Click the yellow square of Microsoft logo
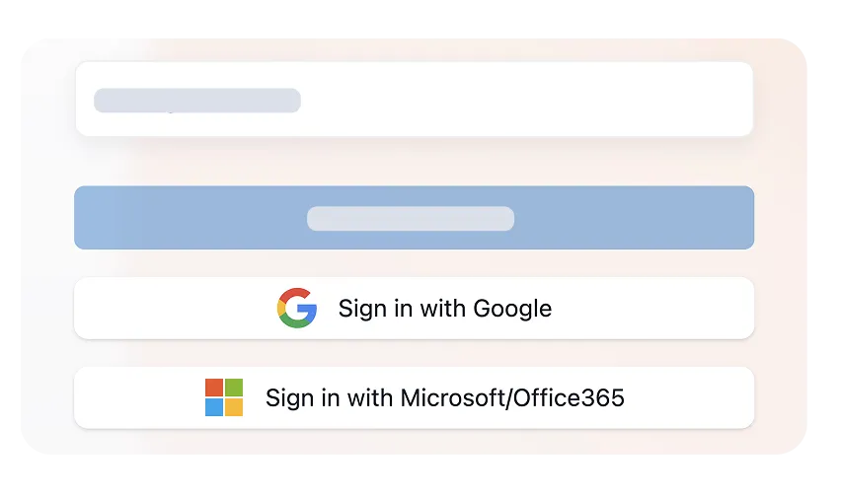The image size is (841, 498). (234, 407)
